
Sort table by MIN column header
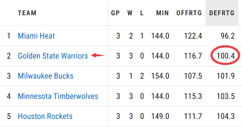162,13
